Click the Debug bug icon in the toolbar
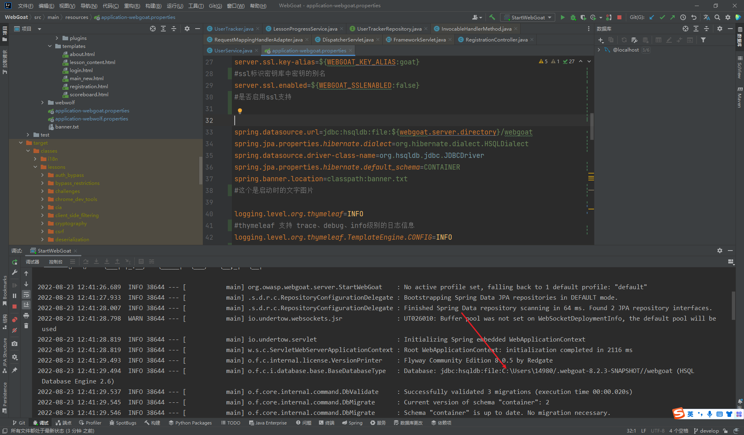The height and width of the screenshot is (435, 744). pos(573,17)
